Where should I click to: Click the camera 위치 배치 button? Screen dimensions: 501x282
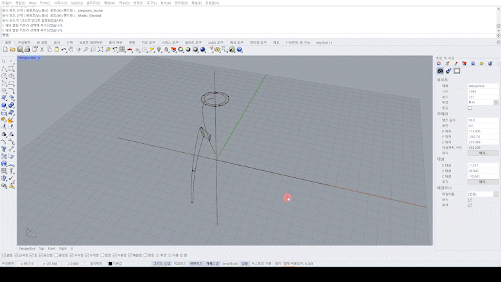pyautogui.click(x=483, y=153)
